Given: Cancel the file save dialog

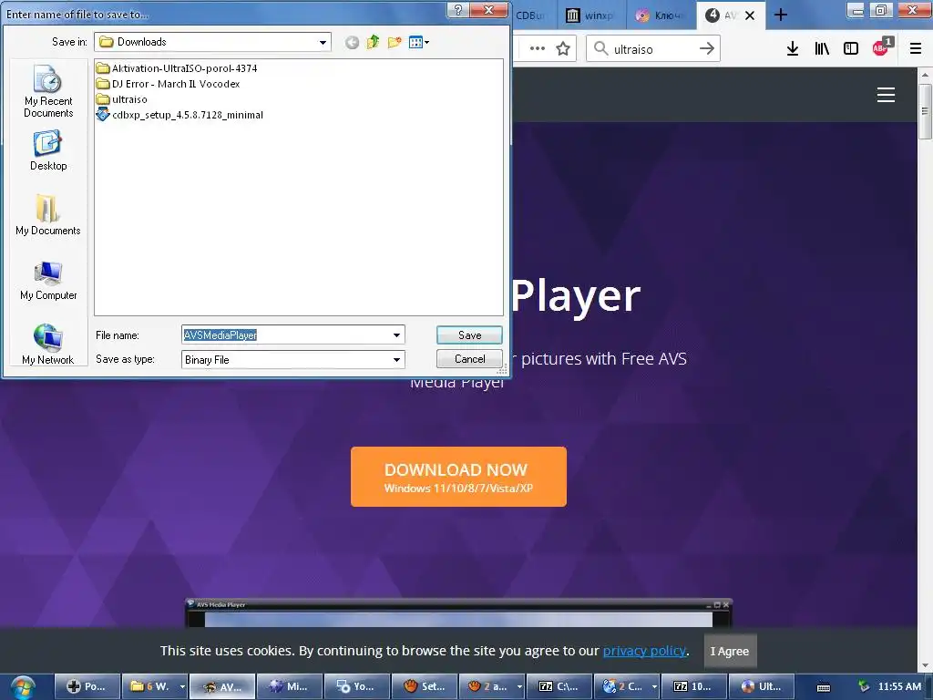Looking at the screenshot, I should (x=469, y=359).
